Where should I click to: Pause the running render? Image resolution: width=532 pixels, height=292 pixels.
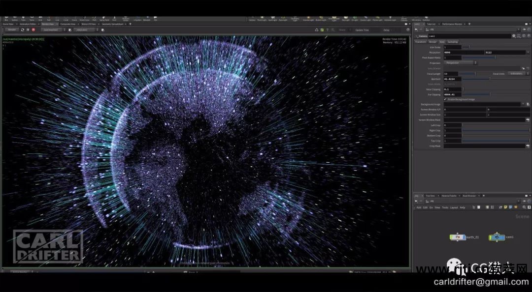tap(28, 30)
